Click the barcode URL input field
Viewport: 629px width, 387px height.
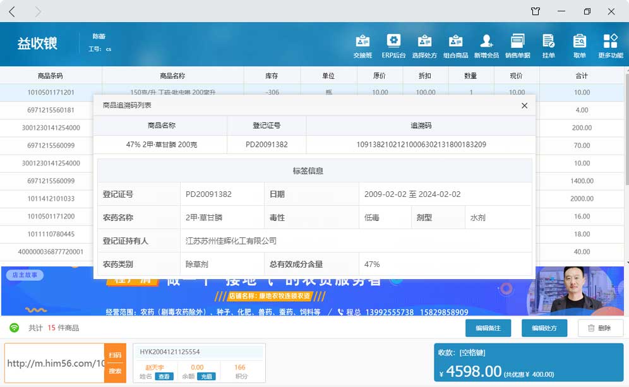point(56,364)
